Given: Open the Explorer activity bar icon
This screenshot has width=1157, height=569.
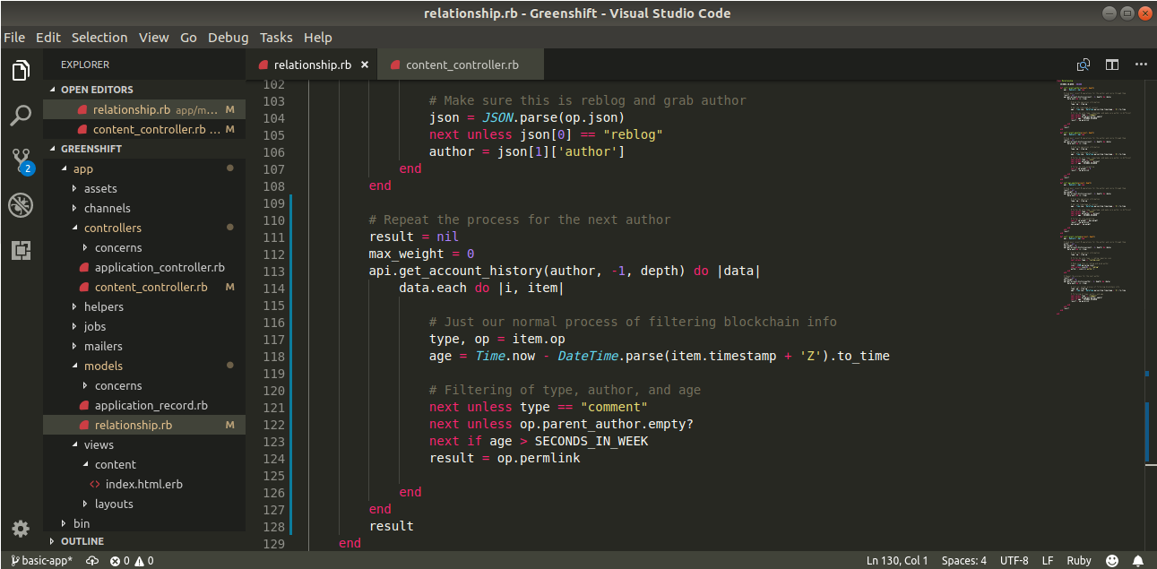Looking at the screenshot, I should [x=22, y=71].
